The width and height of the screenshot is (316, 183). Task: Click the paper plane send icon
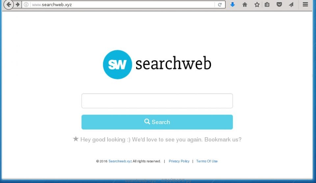(291, 4)
